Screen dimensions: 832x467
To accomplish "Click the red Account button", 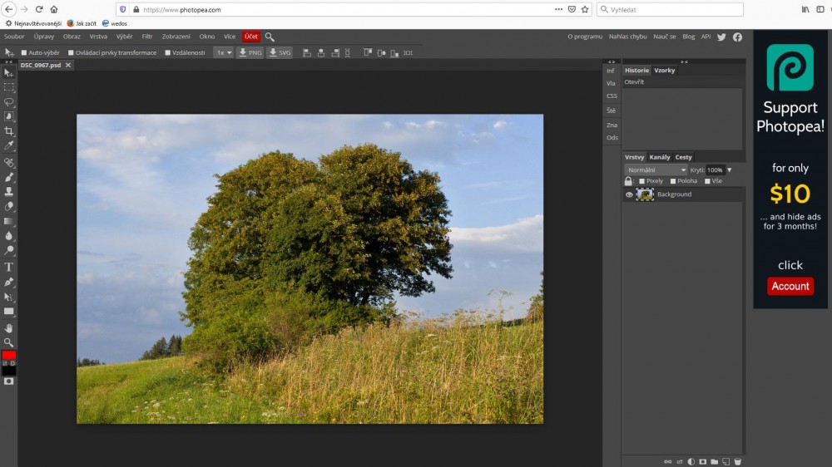I will click(790, 286).
